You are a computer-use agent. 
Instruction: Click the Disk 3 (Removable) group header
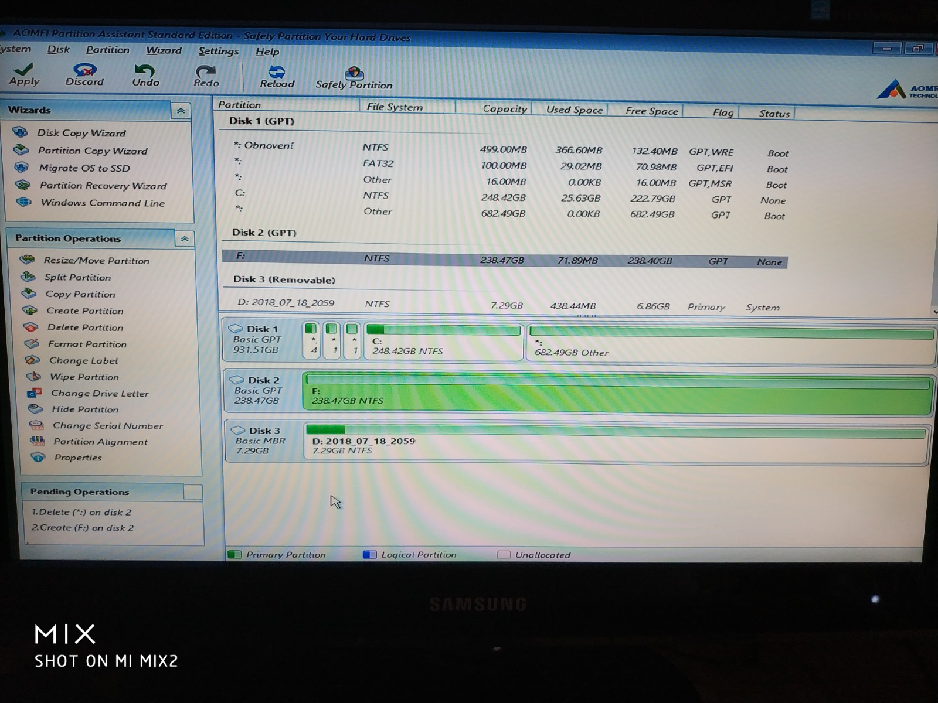click(284, 279)
